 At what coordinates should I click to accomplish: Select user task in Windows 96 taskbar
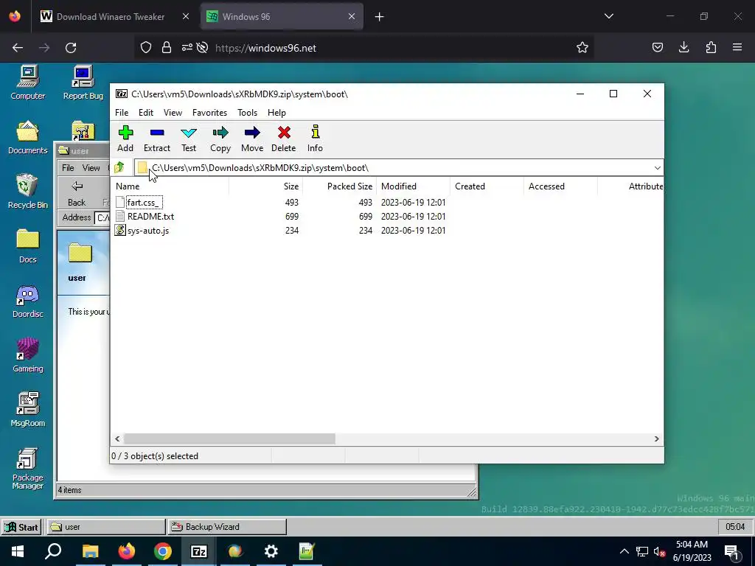point(106,527)
